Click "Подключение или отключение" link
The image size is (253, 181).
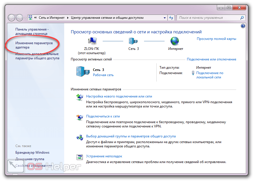tap(211, 59)
